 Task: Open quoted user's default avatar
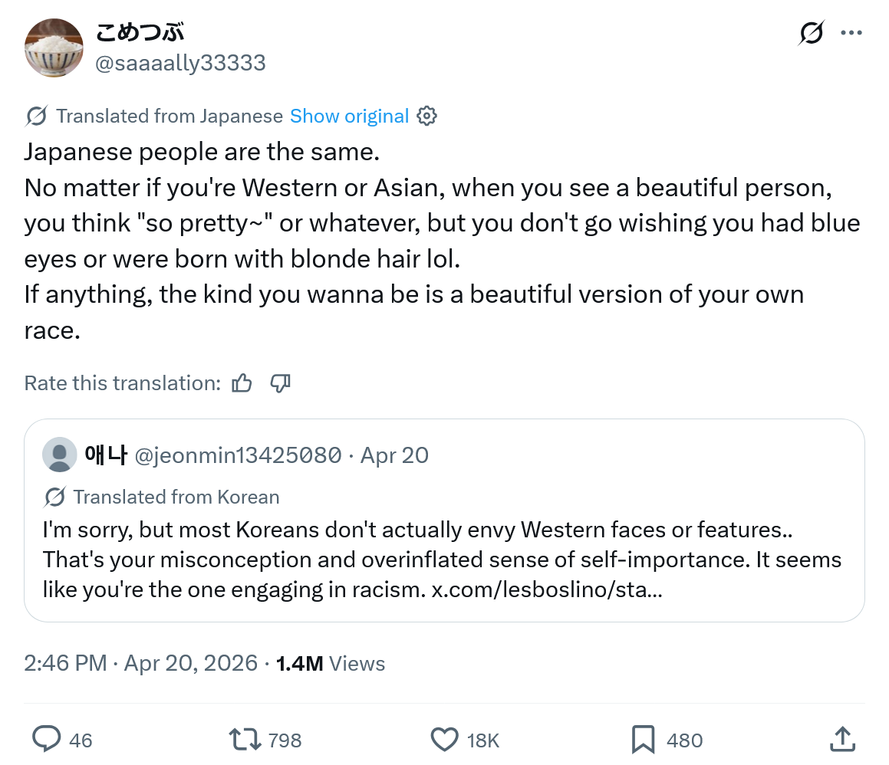(x=60, y=455)
